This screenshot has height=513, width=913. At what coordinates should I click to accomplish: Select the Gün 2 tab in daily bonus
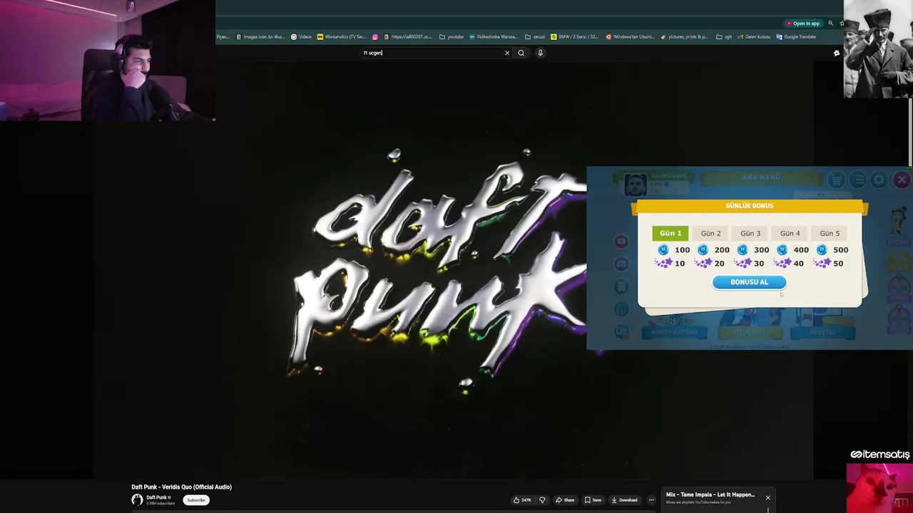[710, 233]
